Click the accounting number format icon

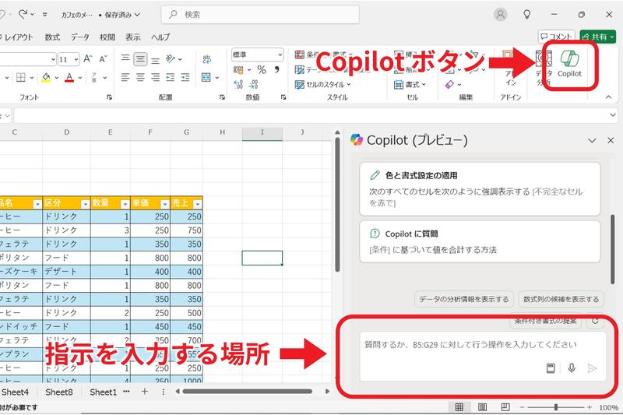[238, 70]
